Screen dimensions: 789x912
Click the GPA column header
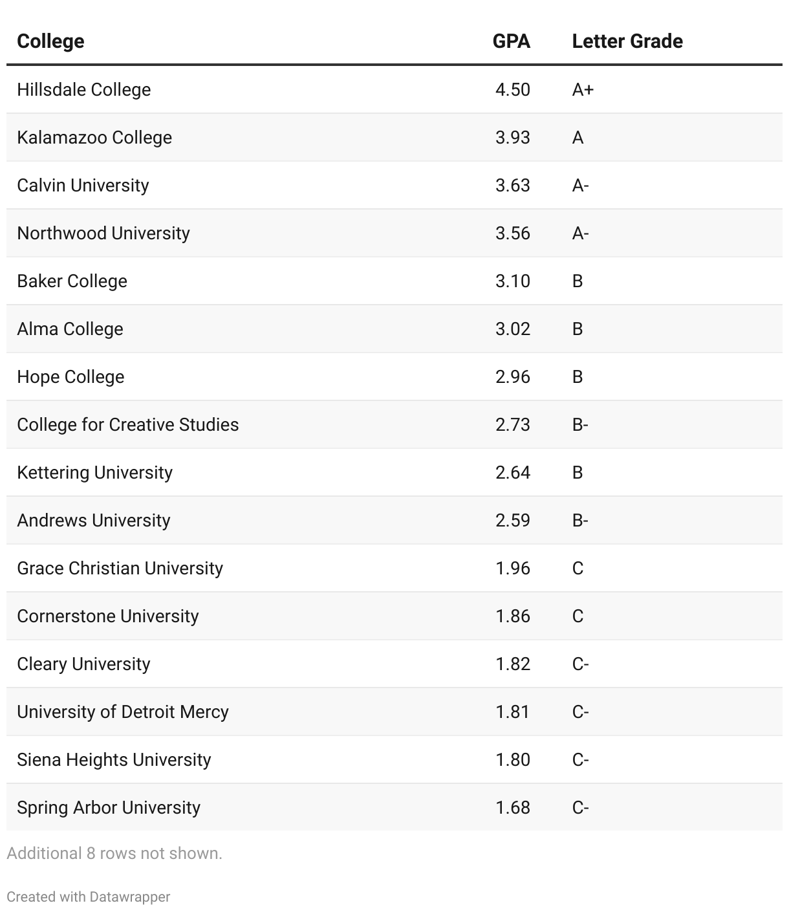[x=511, y=41]
